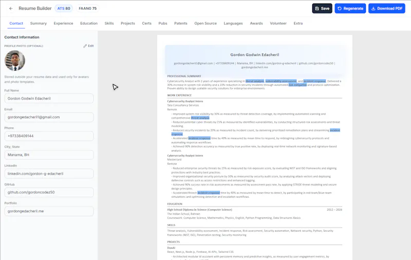This screenshot has width=411, height=260.
Task: Click highlighted 'vulnerability assessment' keyword in summary
Action: point(281,81)
